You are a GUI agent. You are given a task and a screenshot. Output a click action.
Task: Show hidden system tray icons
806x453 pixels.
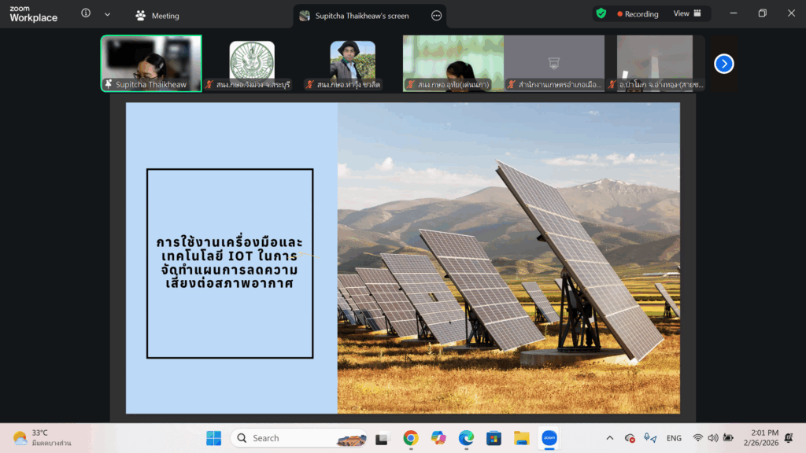610,438
